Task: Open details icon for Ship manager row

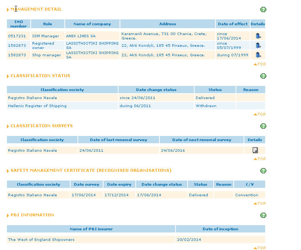Action: tap(258, 55)
